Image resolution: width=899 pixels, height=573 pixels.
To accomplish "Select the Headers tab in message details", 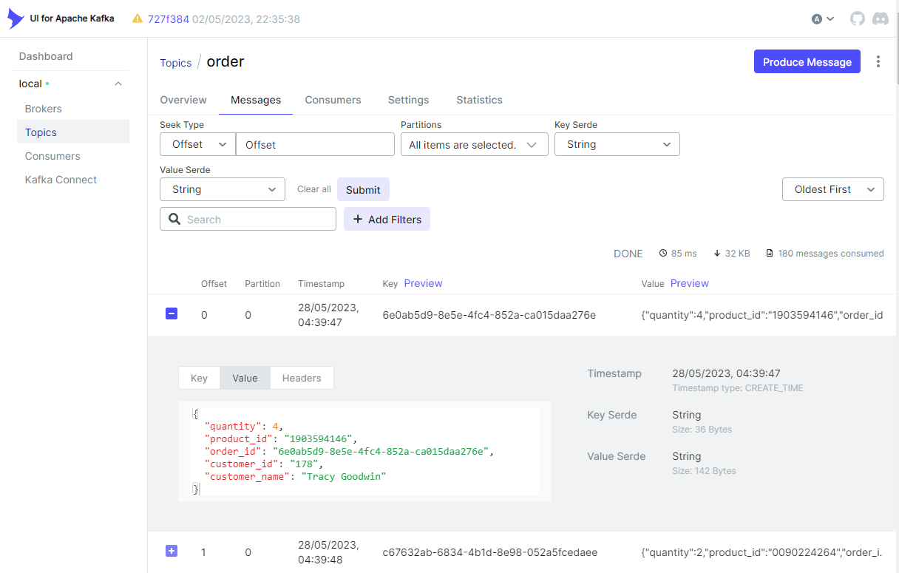I will (x=302, y=378).
